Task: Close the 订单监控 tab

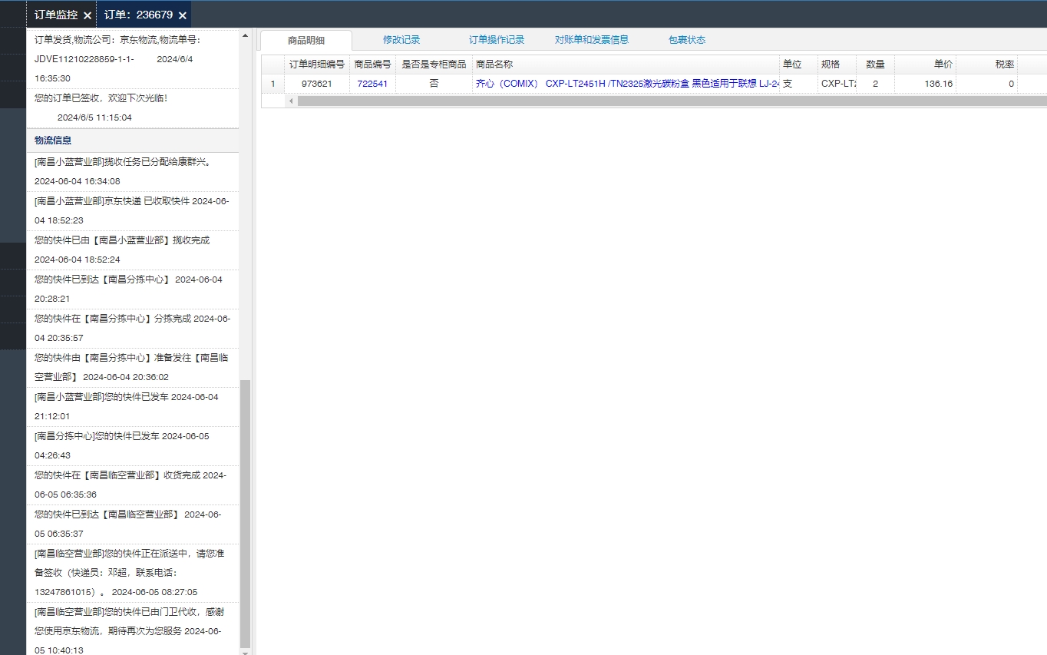Action: (x=88, y=15)
